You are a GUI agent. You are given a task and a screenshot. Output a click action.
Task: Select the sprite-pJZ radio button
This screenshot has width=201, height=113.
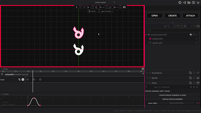(150, 43)
